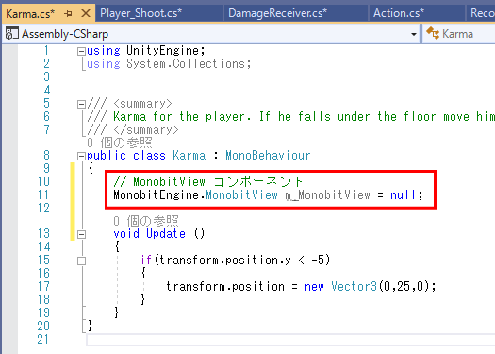The width and height of the screenshot is (495, 354).
Task: Collapse the summary comment block
Action: 81,104
